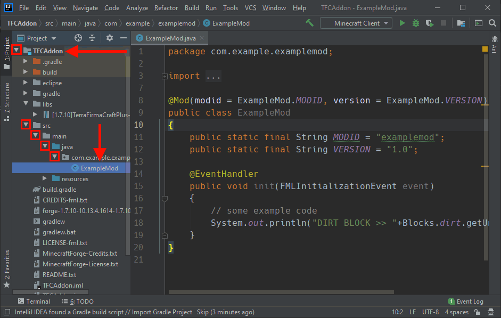Expand the eclipse folder

coord(26,83)
